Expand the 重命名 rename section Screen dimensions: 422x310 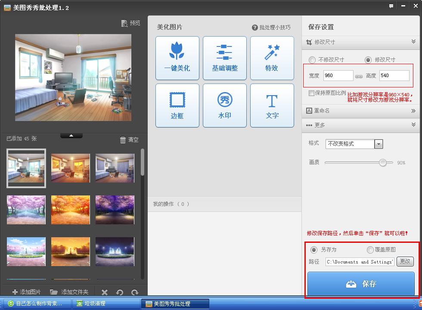(361, 111)
